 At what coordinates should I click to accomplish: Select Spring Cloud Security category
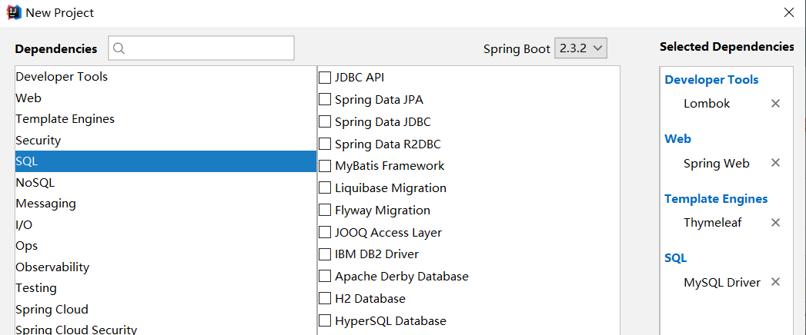click(166, 329)
